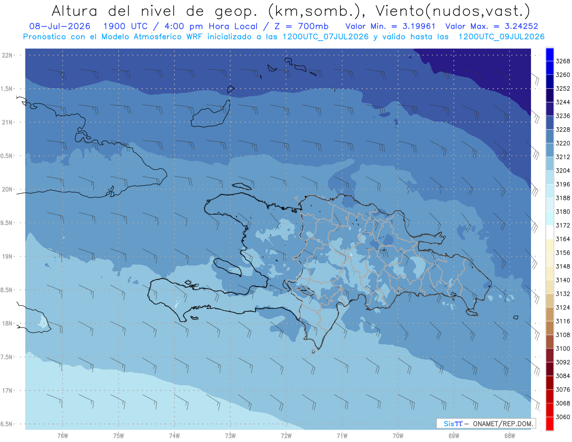Click the colorbar label '3100'
The height and width of the screenshot is (442, 572).
coord(563,349)
